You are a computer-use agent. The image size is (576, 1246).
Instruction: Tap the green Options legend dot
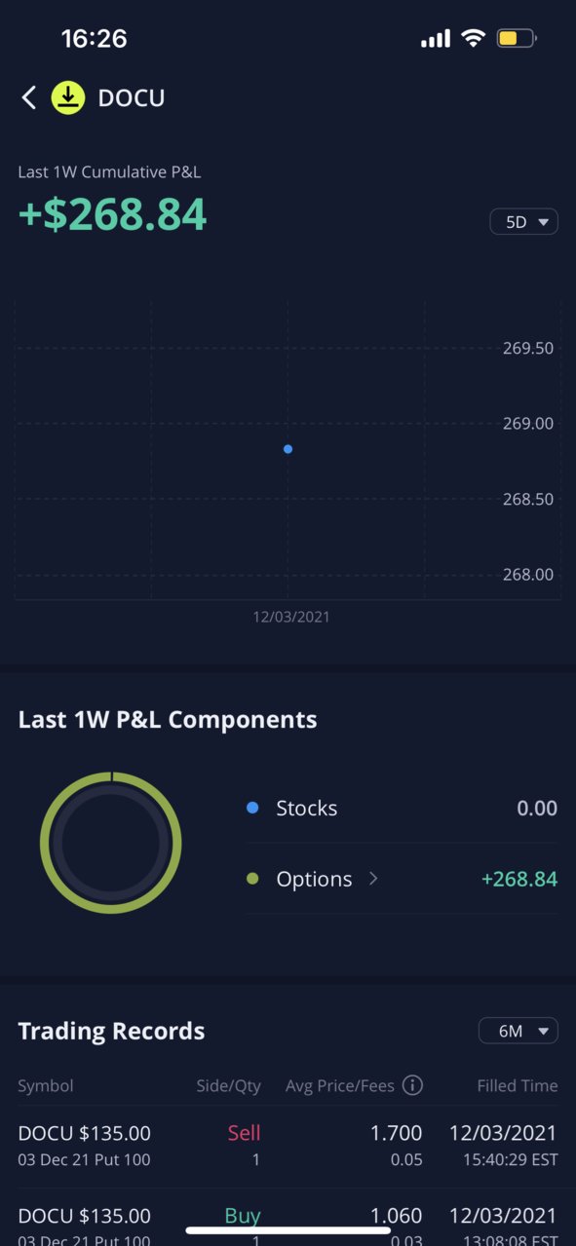point(252,879)
